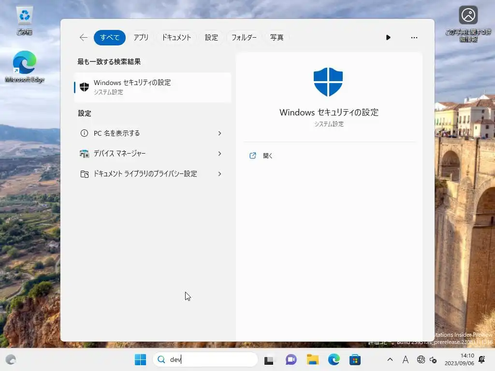The image size is (495, 371).
Task: Switch to the 写真 filter tab
Action: click(x=277, y=38)
